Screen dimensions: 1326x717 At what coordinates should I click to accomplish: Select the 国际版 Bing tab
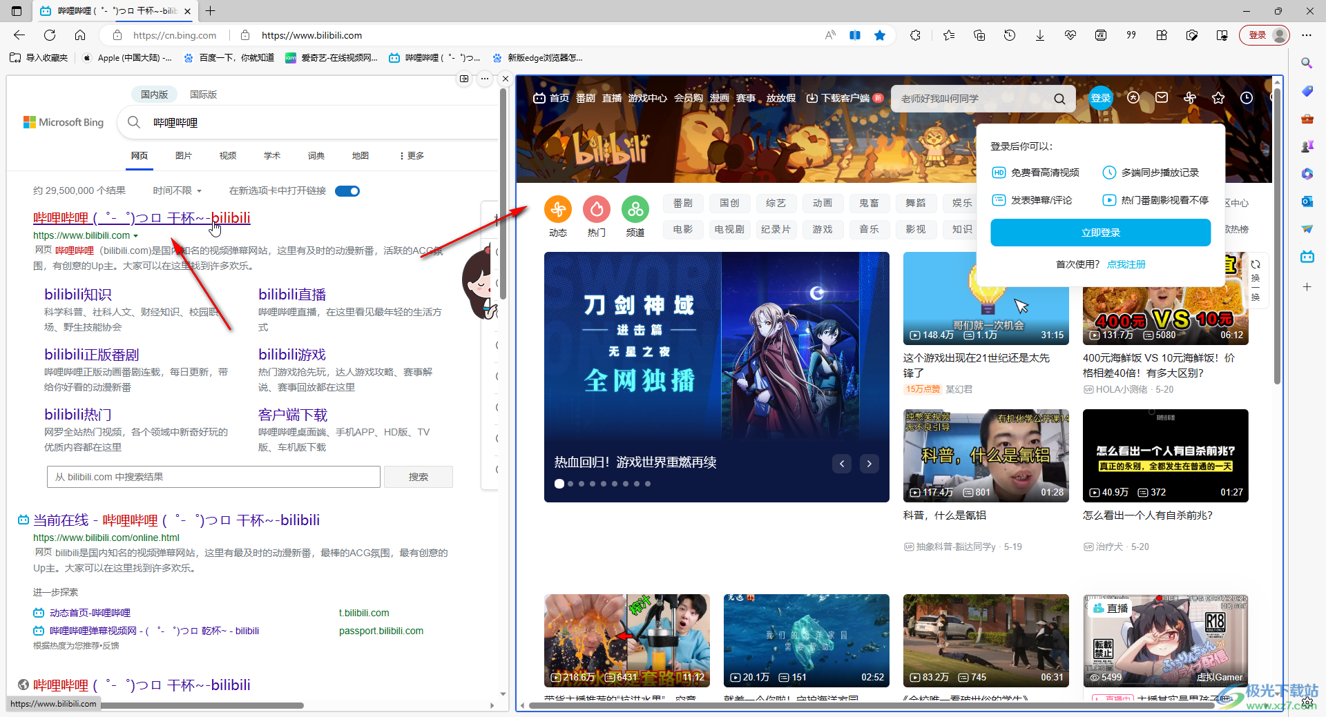coord(204,95)
